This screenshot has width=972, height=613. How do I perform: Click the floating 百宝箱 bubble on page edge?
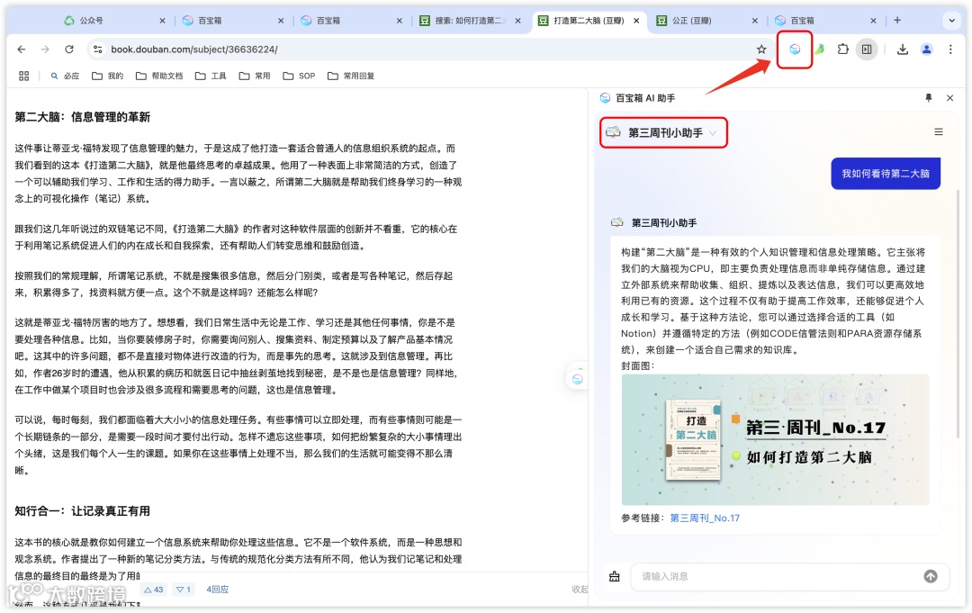tap(577, 378)
